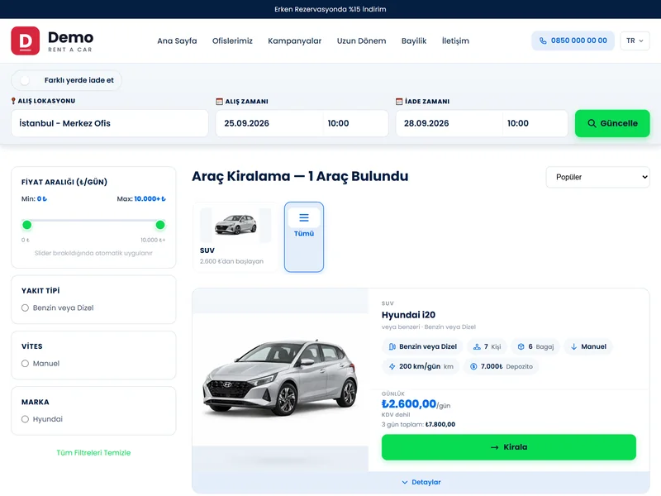Select the Benzin veya Dizel fuel filter
Screen dimensions: 661x496
click(x=26, y=308)
